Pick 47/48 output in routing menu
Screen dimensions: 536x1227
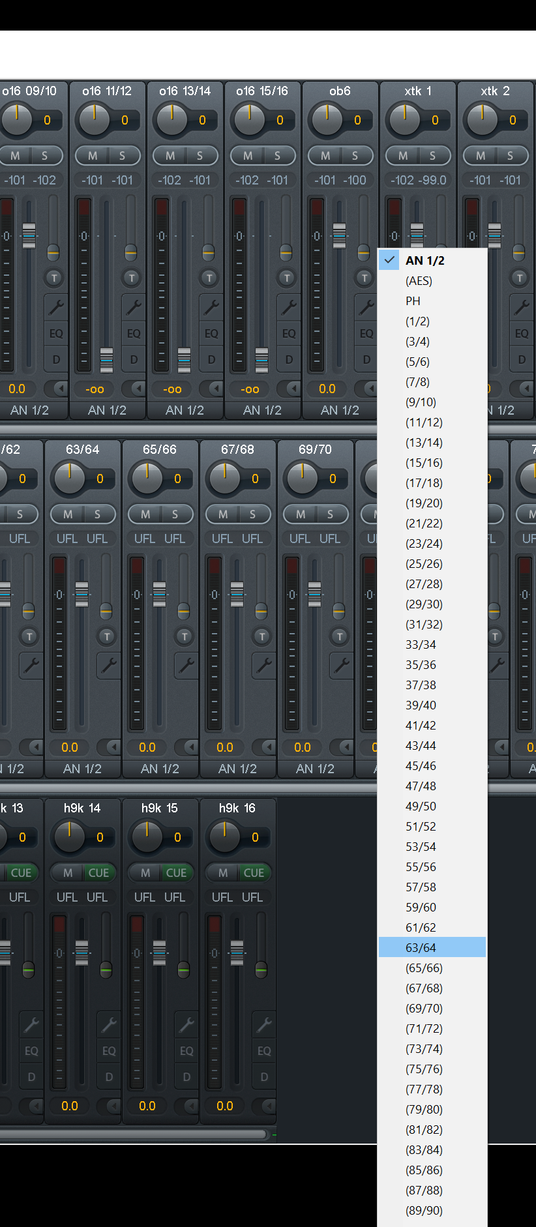(x=432, y=786)
